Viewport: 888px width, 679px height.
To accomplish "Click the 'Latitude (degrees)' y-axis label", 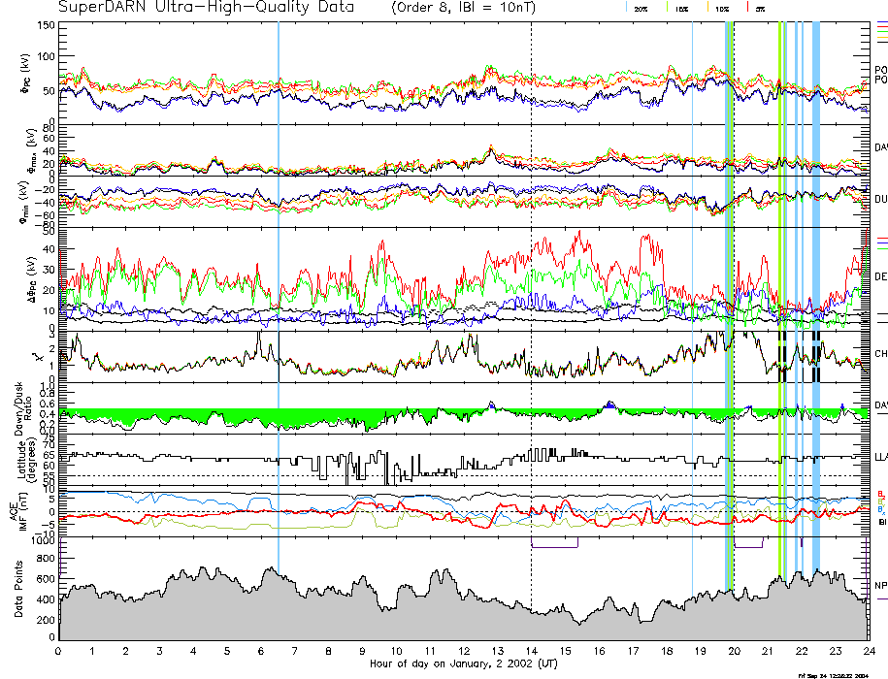I will tap(25, 460).
